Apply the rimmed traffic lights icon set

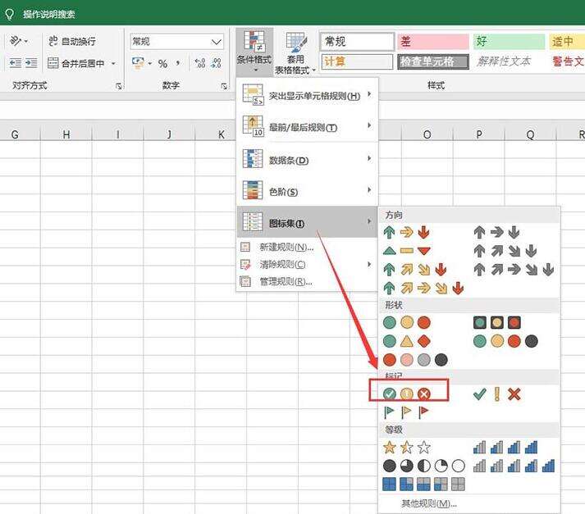coord(496,322)
